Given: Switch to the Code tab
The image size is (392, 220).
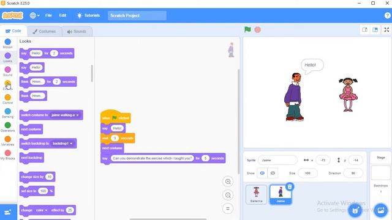Looking at the screenshot, I should 13,31.
